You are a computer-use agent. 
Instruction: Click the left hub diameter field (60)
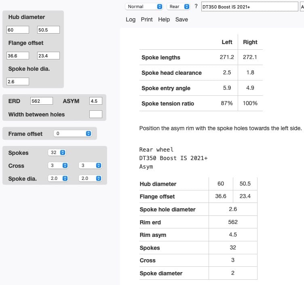[18, 30]
